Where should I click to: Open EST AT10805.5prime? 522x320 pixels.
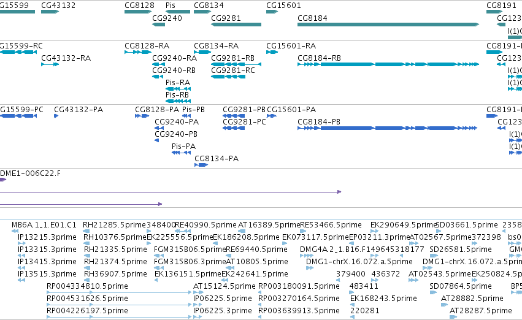(257, 262)
